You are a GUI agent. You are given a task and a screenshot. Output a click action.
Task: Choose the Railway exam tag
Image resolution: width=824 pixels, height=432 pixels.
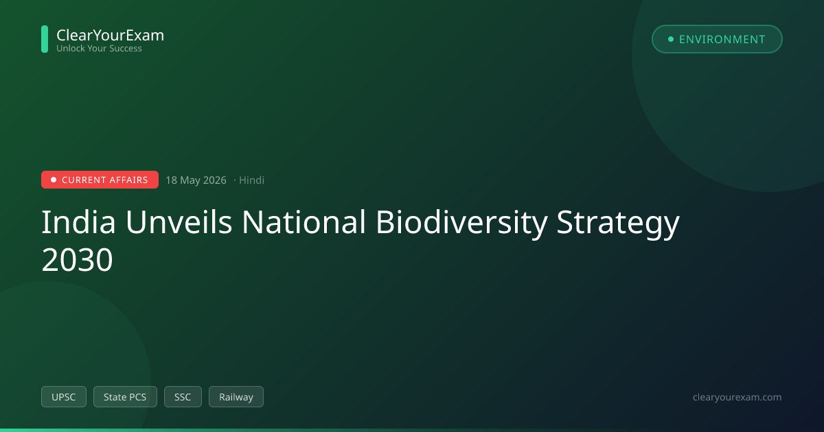tap(236, 396)
